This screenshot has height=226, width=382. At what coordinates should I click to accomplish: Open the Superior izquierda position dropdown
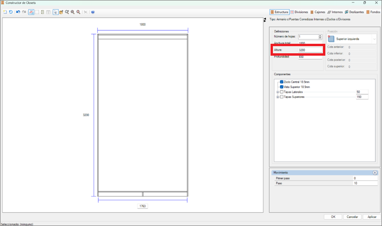(352, 39)
